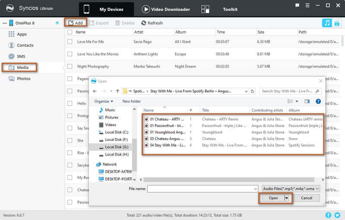345x220 pixels.
Task: Toggle the preview pane icon
Action: coord(307,101)
